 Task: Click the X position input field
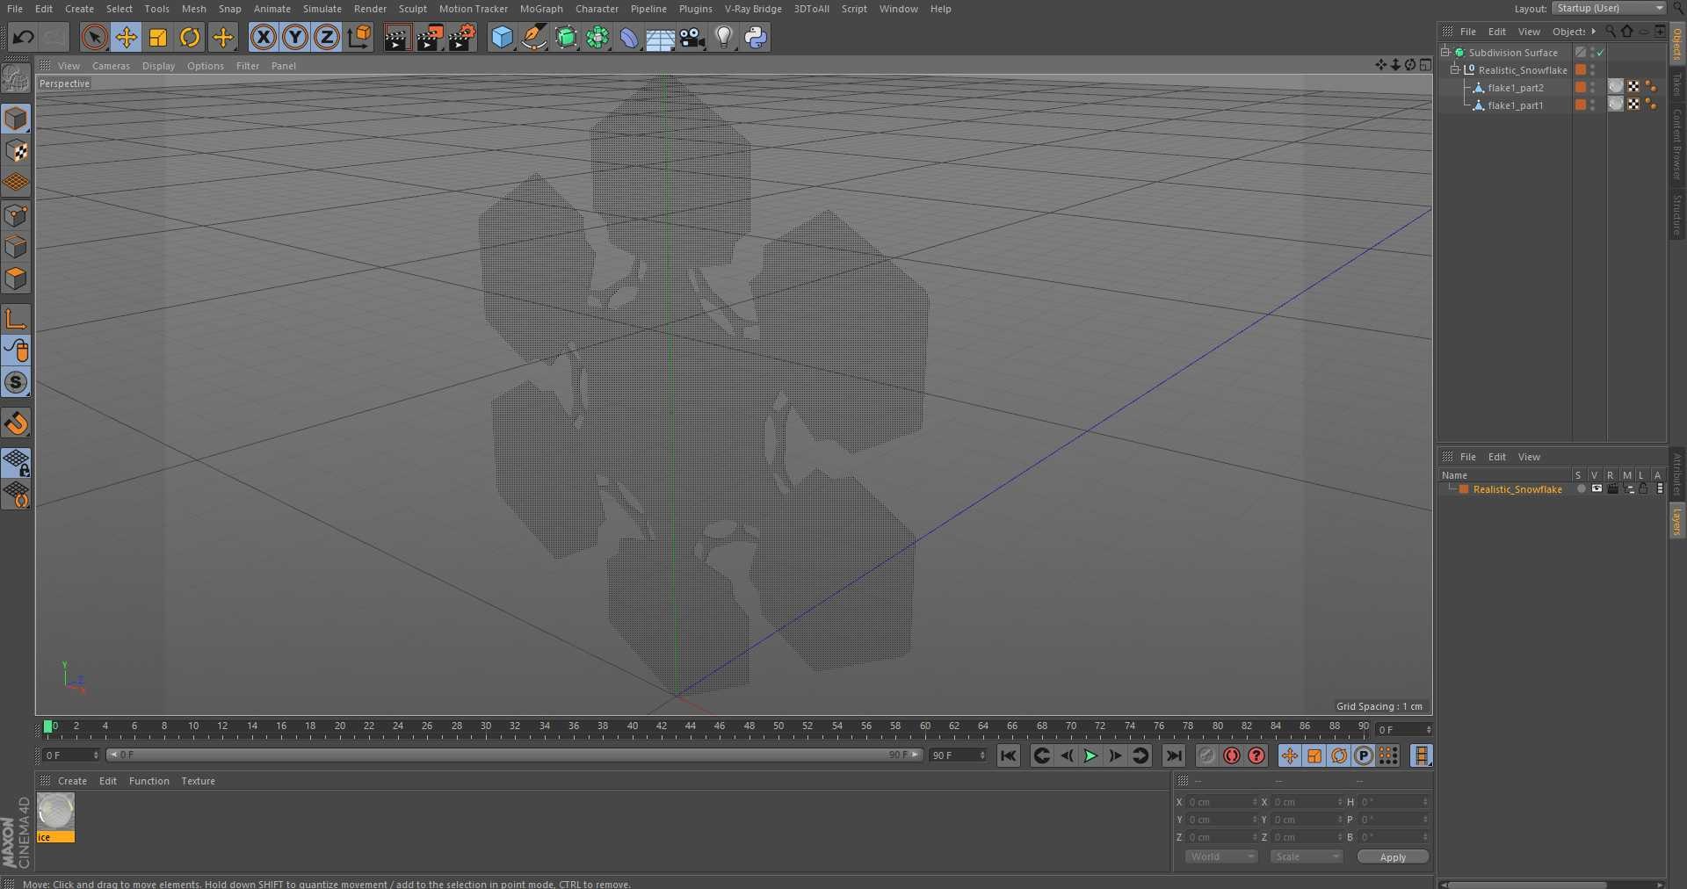point(1222,802)
